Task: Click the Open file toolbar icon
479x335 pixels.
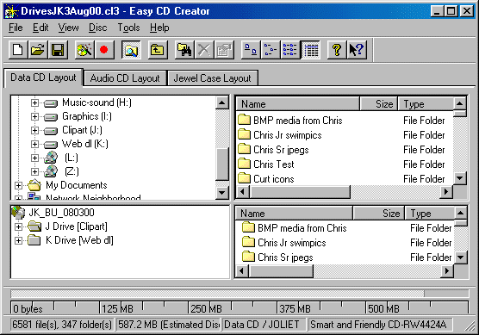Action: coord(38,50)
